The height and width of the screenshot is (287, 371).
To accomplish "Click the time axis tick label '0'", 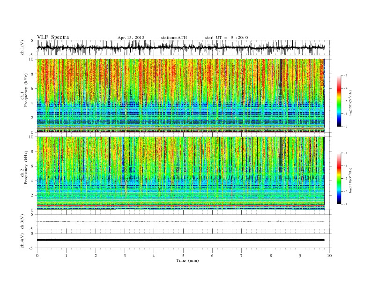I will pos(37,256).
